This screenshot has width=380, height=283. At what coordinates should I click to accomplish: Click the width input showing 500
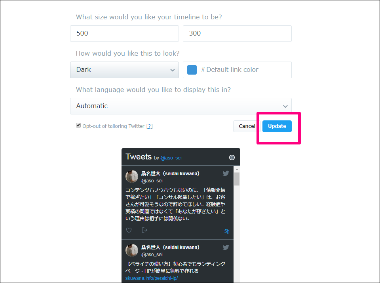(124, 33)
